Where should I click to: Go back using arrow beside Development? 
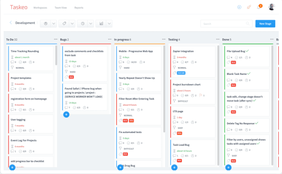coord(10,23)
